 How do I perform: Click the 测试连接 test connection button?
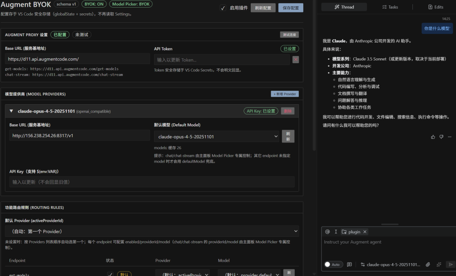point(289,35)
